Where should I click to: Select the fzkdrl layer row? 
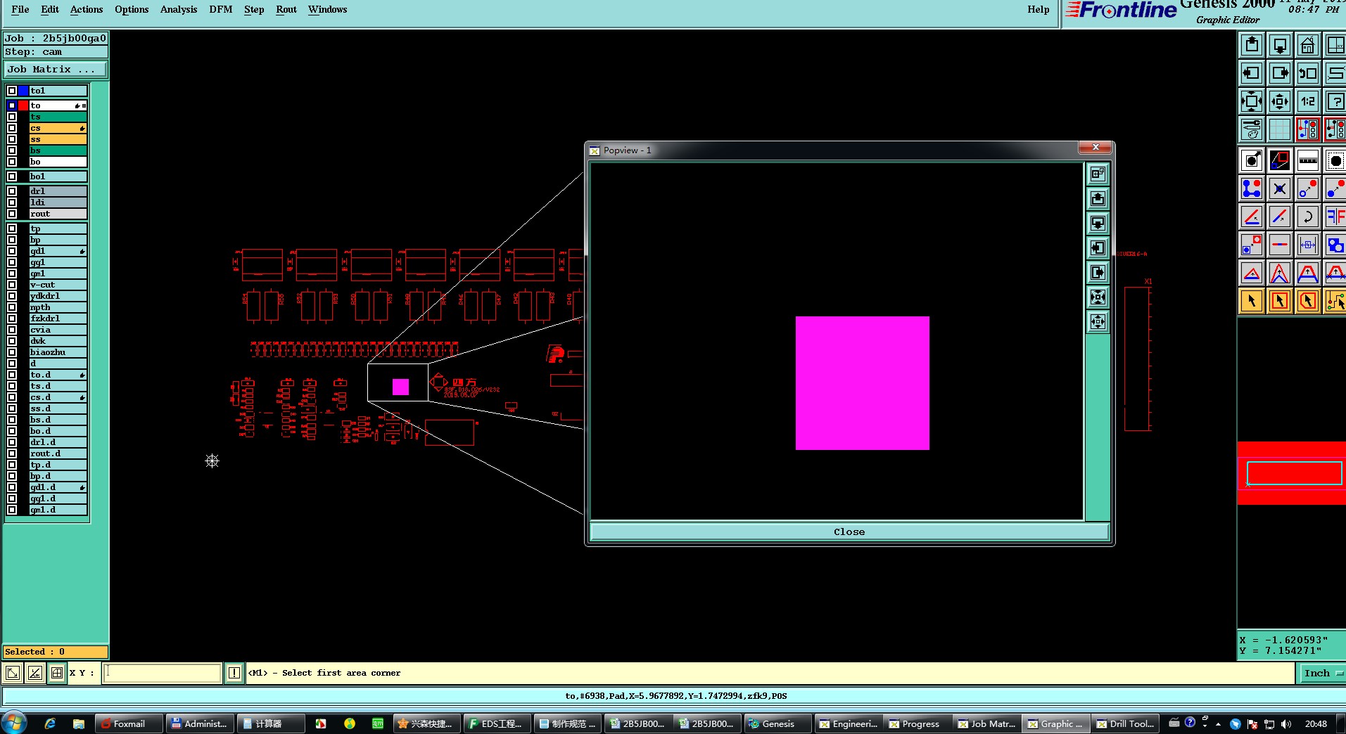pyautogui.click(x=58, y=318)
